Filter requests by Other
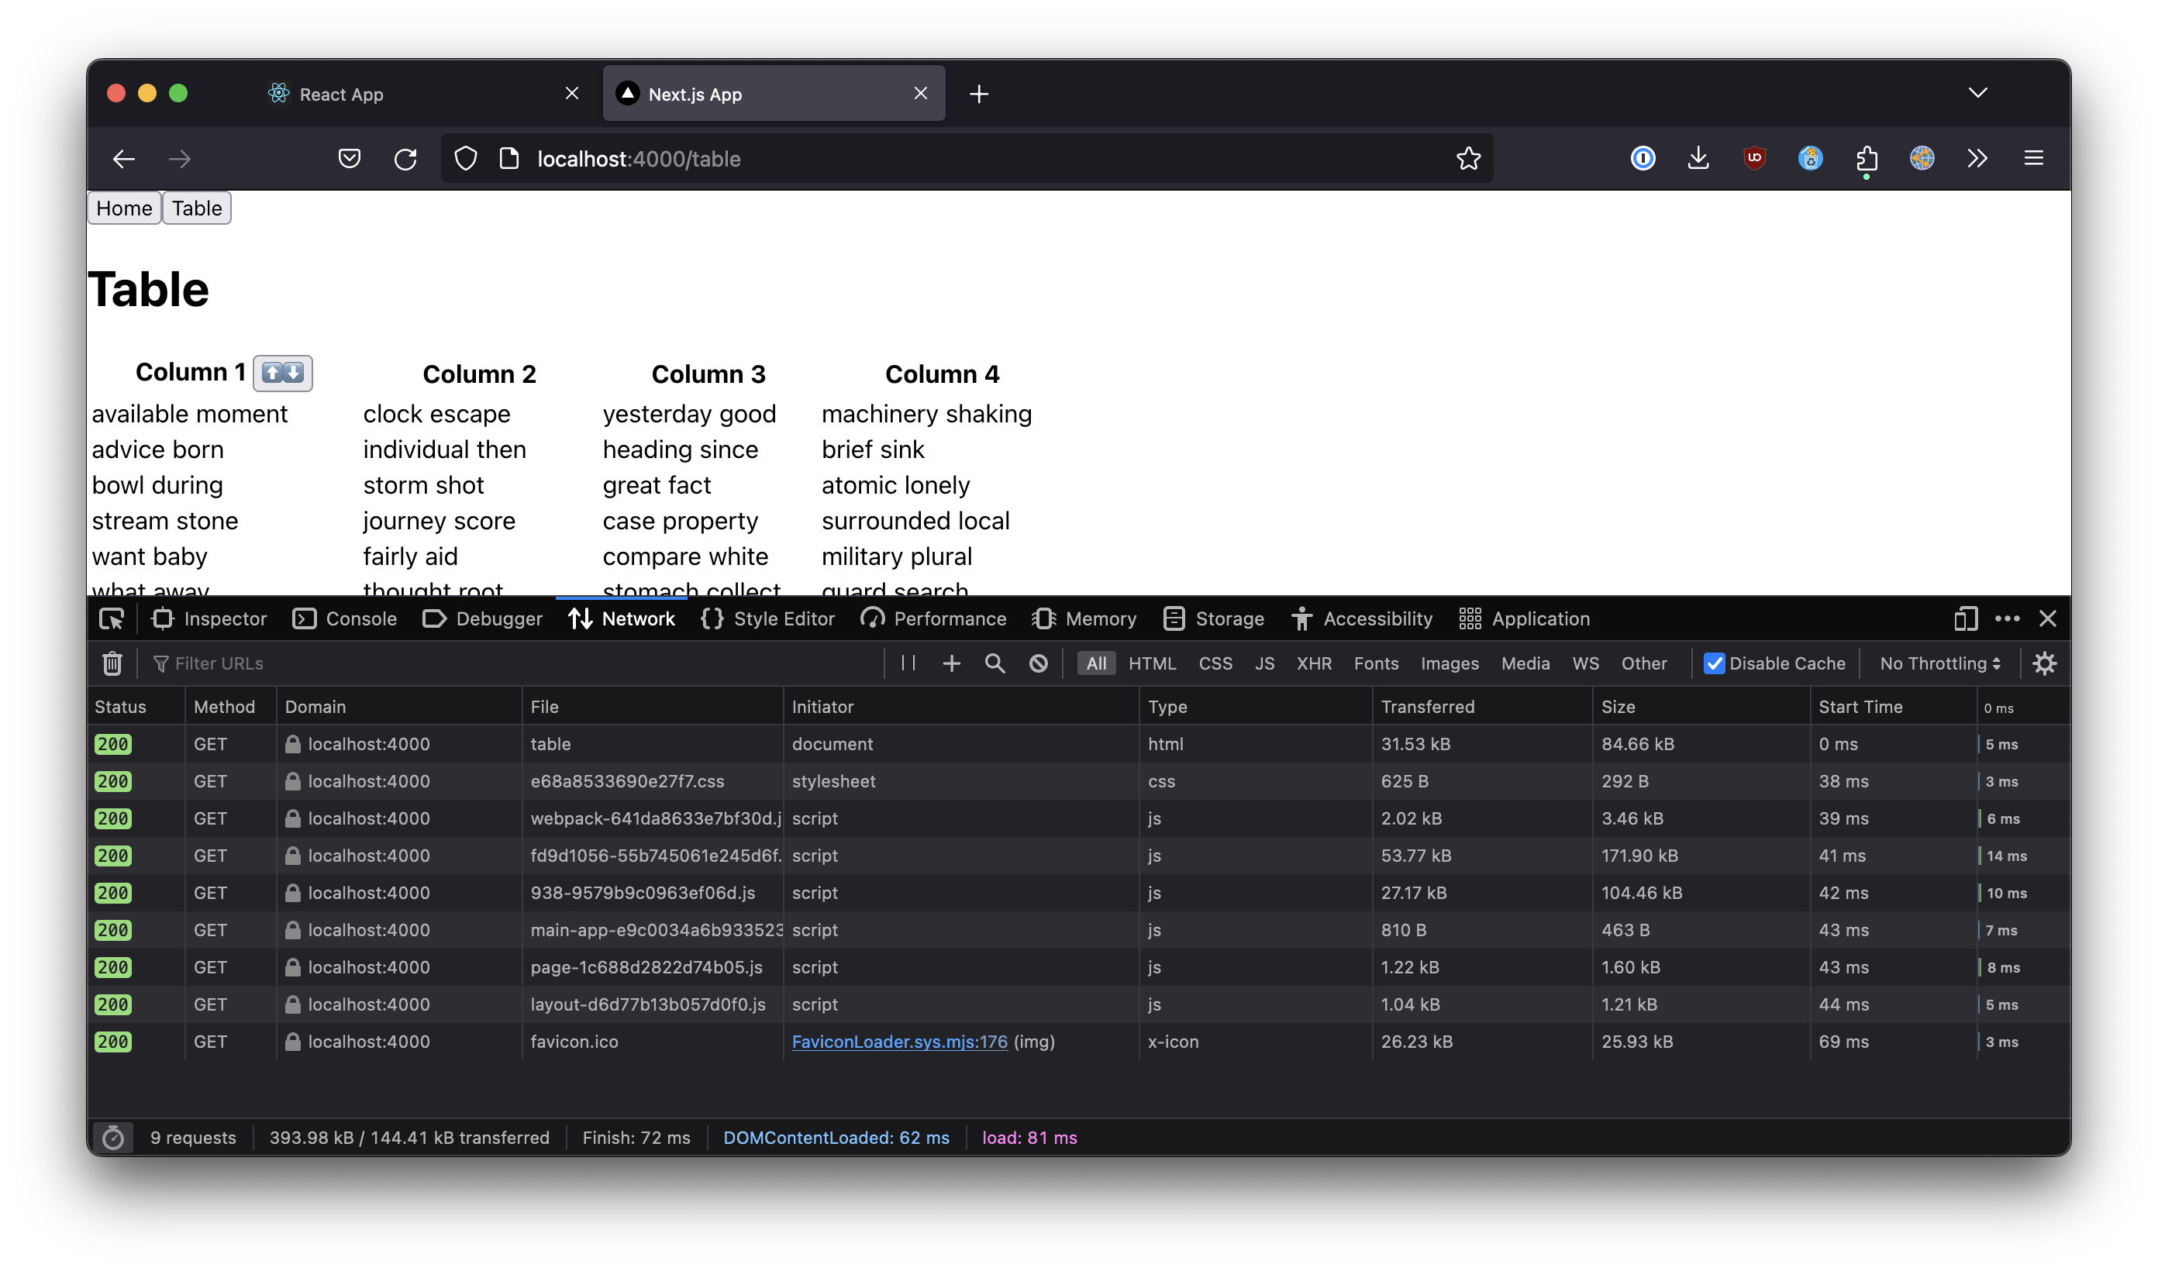 pyautogui.click(x=1643, y=663)
